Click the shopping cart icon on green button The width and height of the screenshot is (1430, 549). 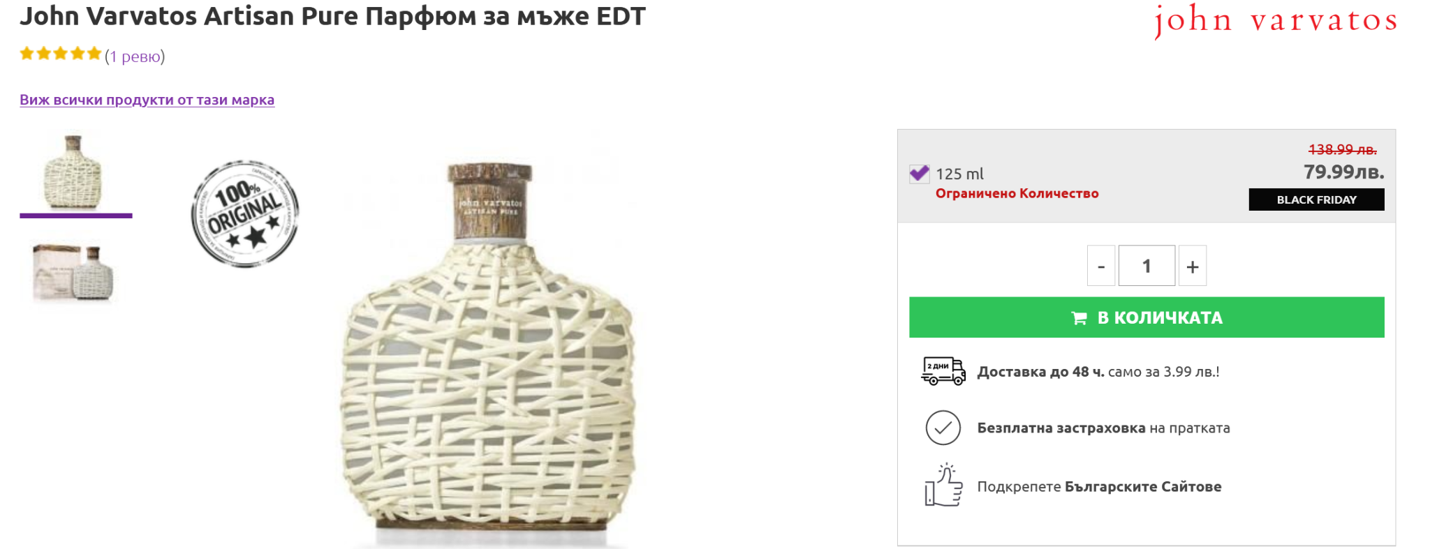click(x=1079, y=318)
